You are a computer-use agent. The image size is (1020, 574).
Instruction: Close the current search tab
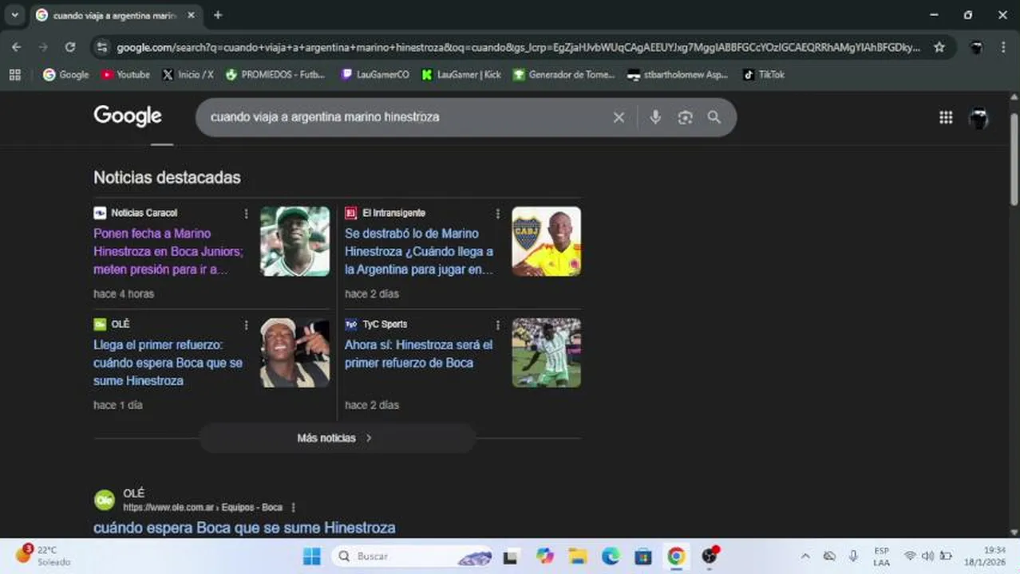(191, 15)
